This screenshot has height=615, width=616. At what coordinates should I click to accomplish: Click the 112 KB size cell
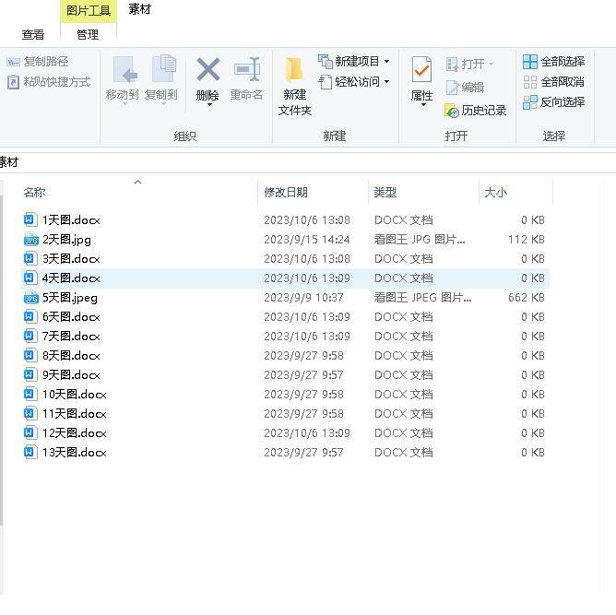(x=527, y=240)
